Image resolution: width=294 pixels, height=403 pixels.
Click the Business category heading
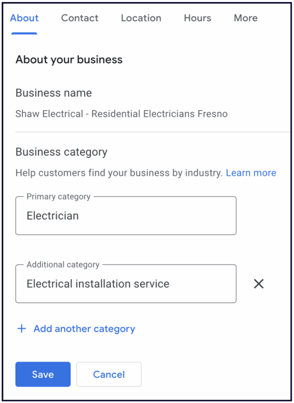(61, 152)
